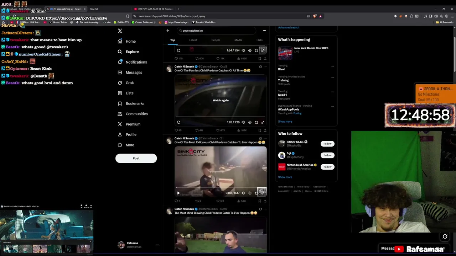The height and width of the screenshot is (256, 456).
Task: Click the X logo in sidebar
Action: tap(120, 31)
